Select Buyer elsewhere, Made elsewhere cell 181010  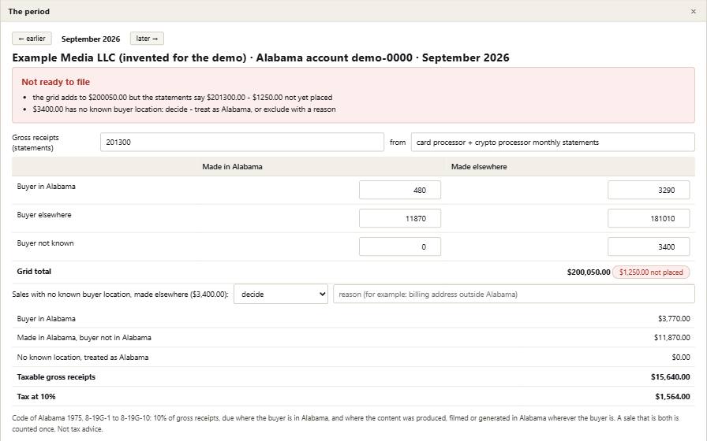649,218
